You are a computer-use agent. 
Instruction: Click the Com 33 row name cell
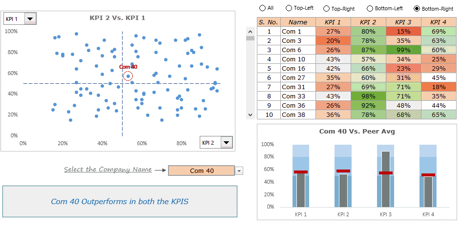(298, 96)
